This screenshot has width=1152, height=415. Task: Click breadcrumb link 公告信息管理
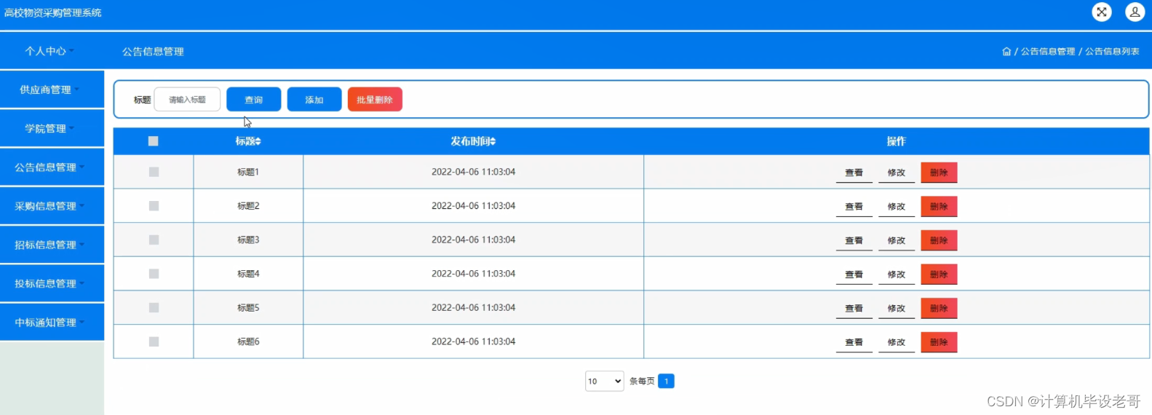[1047, 52]
